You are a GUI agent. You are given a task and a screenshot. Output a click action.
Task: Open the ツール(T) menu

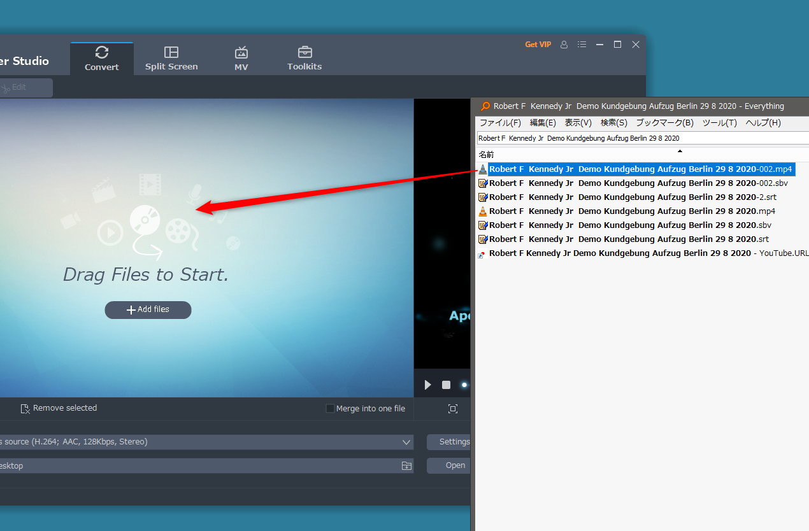(719, 123)
